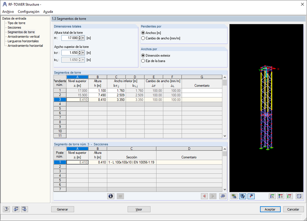This screenshot has width=307, height=221.
Task: Click the width cell 3.350 in column C
Action: (116, 100)
